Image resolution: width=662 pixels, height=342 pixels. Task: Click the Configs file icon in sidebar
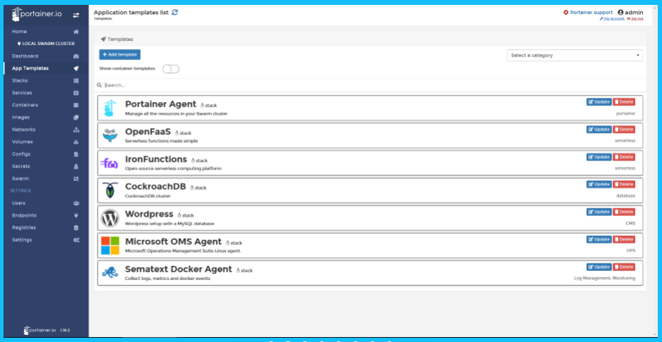(x=76, y=154)
